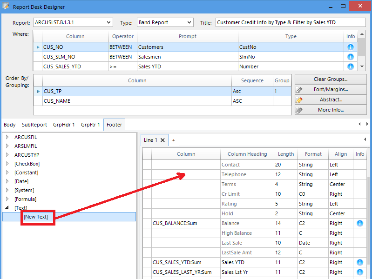Viewport: 372px width, 279px height.
Task: Click the info icon for CUS_NO row
Action: point(351,47)
